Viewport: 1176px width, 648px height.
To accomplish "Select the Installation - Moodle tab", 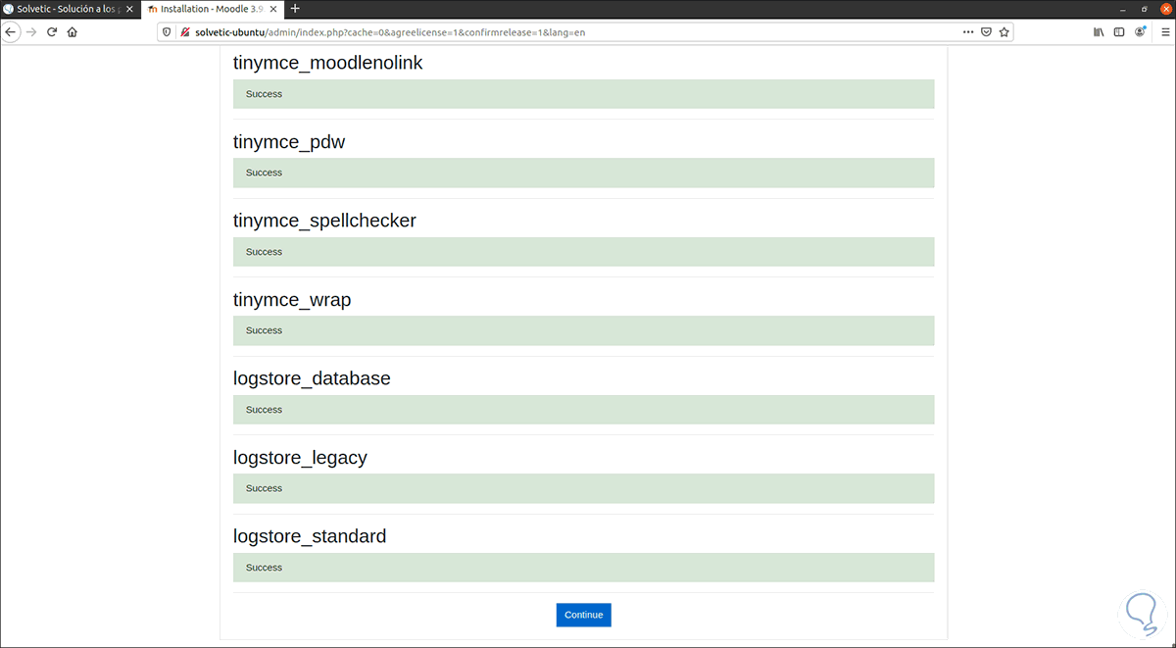I will (206, 8).
